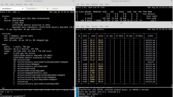This screenshot has width=173, height=97.
Task: Switch to the second dian@ddoco tab
Action: click(32, 9)
